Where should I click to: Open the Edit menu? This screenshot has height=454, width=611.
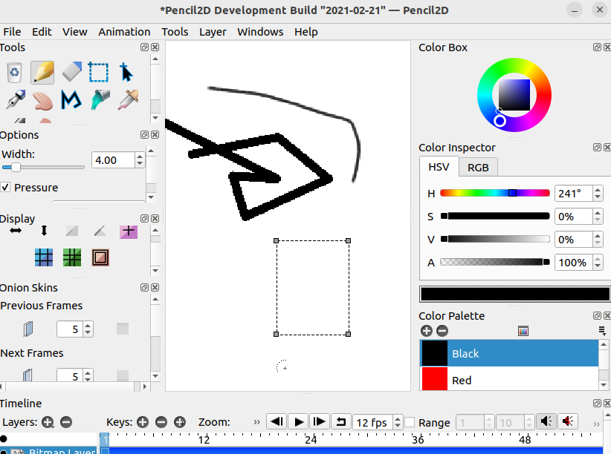coord(42,31)
